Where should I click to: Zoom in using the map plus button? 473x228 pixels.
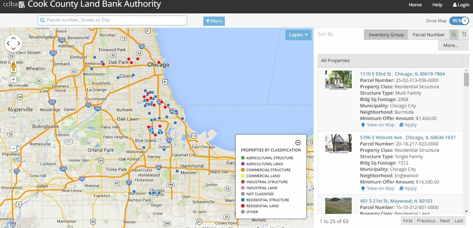point(13,79)
